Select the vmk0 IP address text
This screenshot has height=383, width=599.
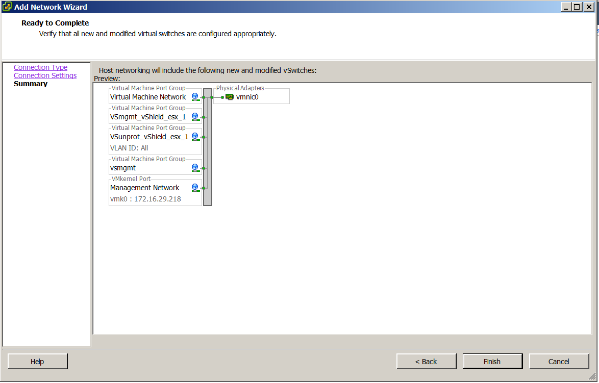[x=145, y=199]
